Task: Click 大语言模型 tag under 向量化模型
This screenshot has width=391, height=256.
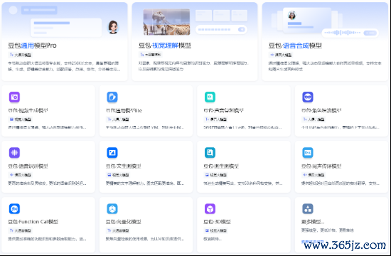Action: [x=118, y=230]
